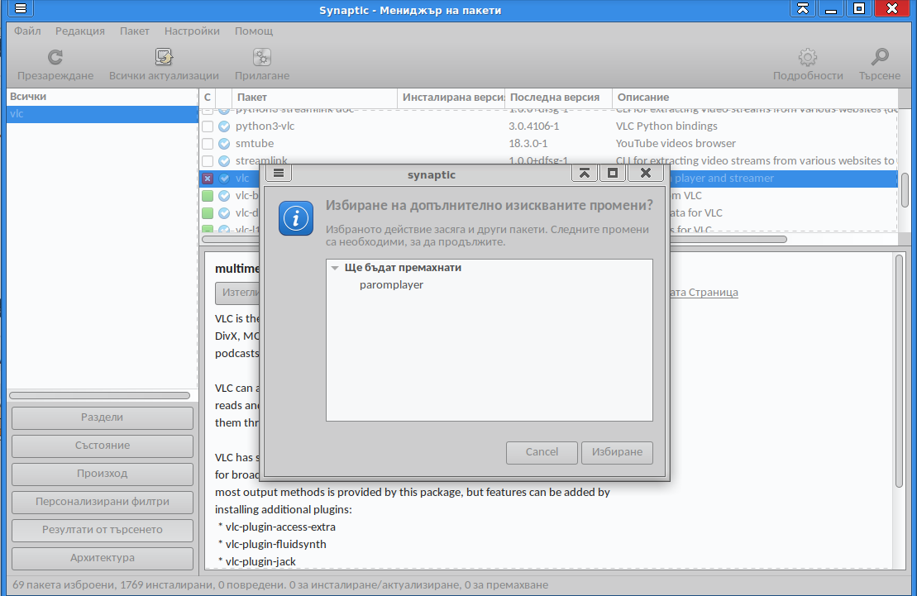Click the status icon next to vlc-d row
Screen dimensions: 917x596
(224, 213)
